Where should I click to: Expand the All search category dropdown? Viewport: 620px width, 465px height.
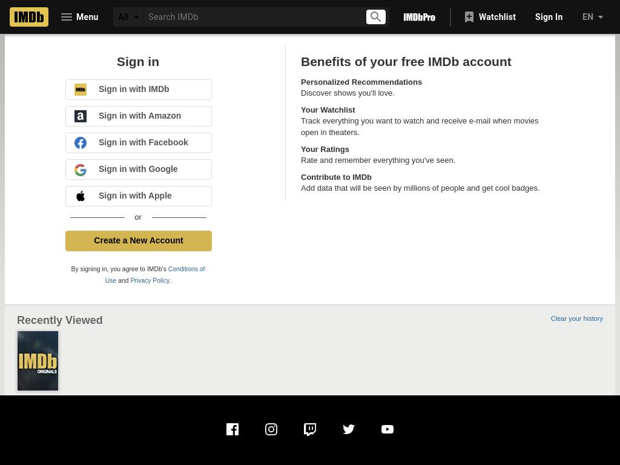point(128,17)
